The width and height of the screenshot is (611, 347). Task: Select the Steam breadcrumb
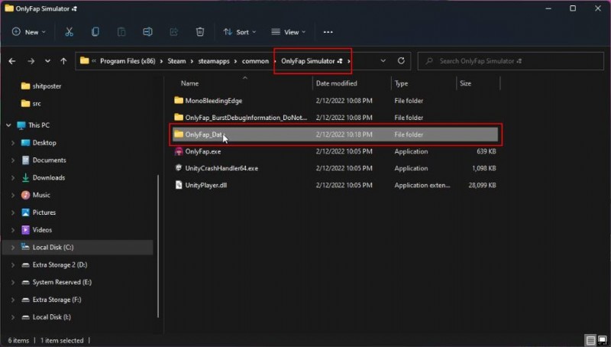[176, 61]
